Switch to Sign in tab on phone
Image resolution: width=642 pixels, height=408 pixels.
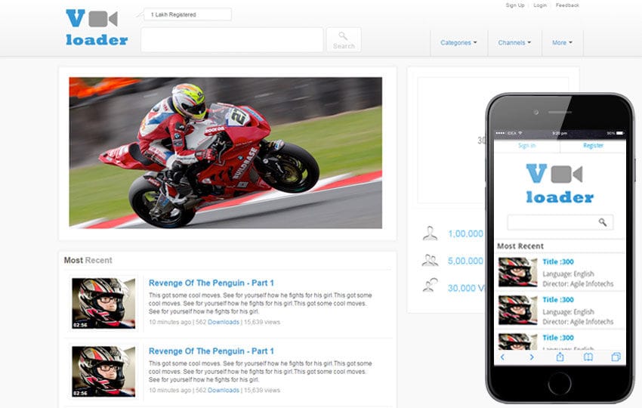coord(526,145)
